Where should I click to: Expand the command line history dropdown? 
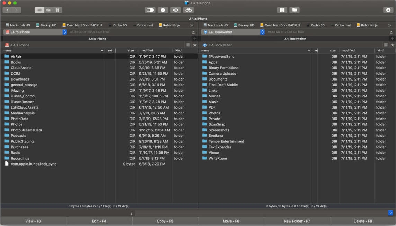click(391, 213)
